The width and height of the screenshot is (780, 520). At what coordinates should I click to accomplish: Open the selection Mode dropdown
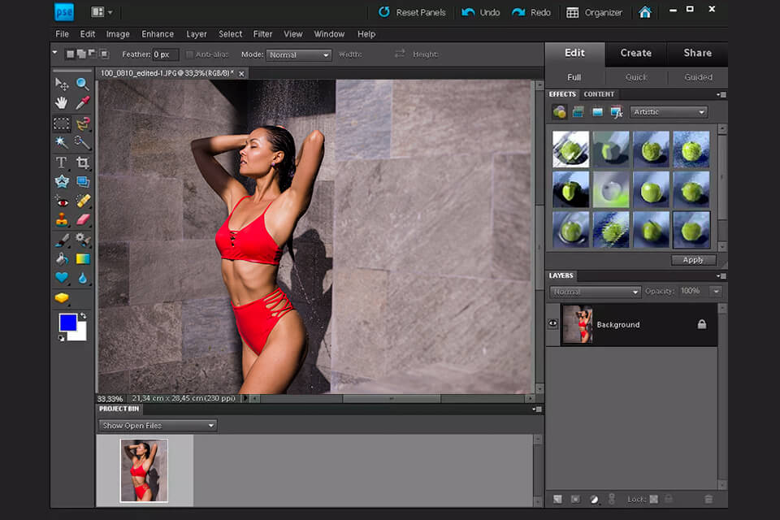(298, 54)
